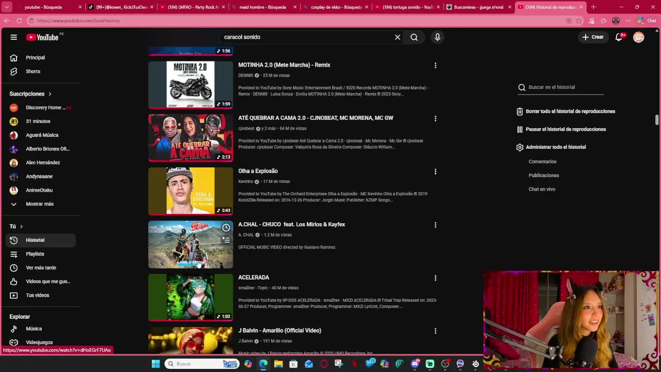
Task: Open browser settings ellipsis menu
Action: (628, 21)
